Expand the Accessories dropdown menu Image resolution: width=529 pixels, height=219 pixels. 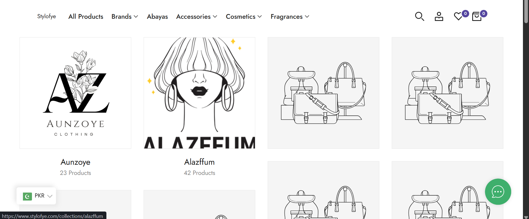click(197, 17)
